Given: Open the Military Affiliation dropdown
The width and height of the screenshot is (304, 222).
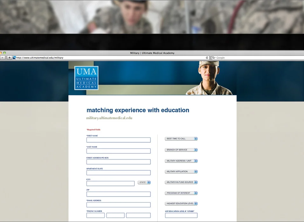Looking at the screenshot, I should (x=181, y=172).
